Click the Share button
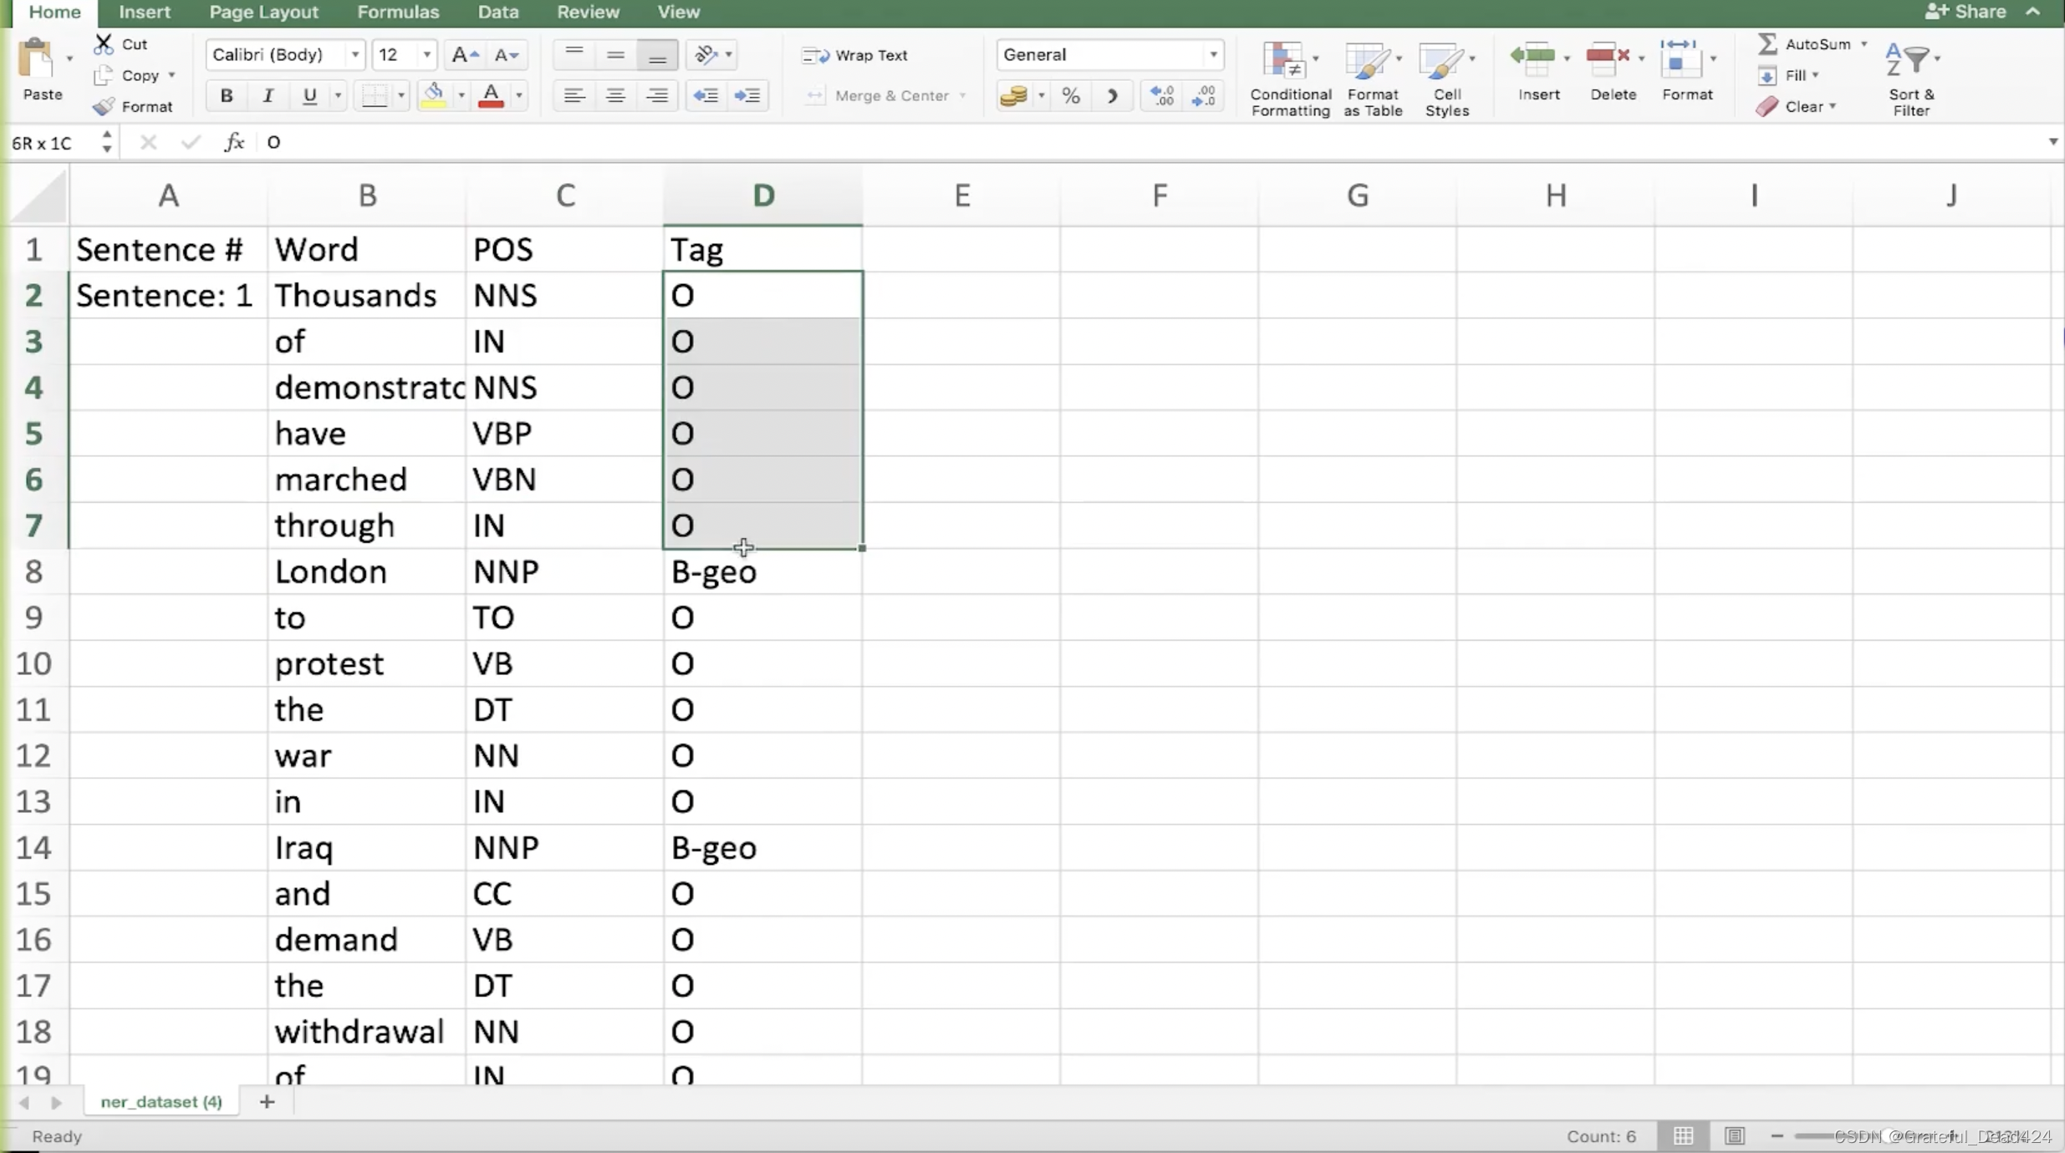Screen dimensions: 2065x1153 click(x=1965, y=12)
